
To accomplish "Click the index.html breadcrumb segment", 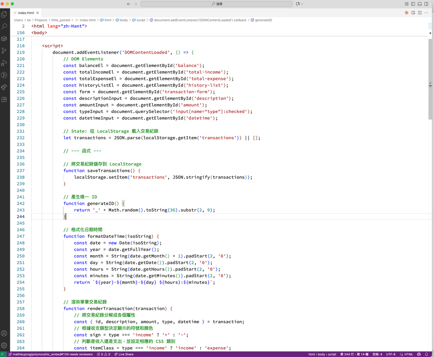I will pyautogui.click(x=87, y=20).
